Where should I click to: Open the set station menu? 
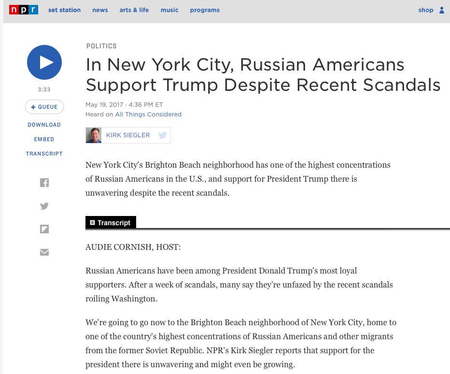tap(64, 10)
